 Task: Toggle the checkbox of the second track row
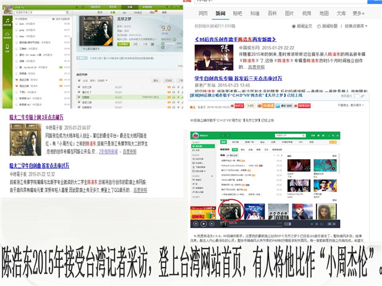pos(79,92)
